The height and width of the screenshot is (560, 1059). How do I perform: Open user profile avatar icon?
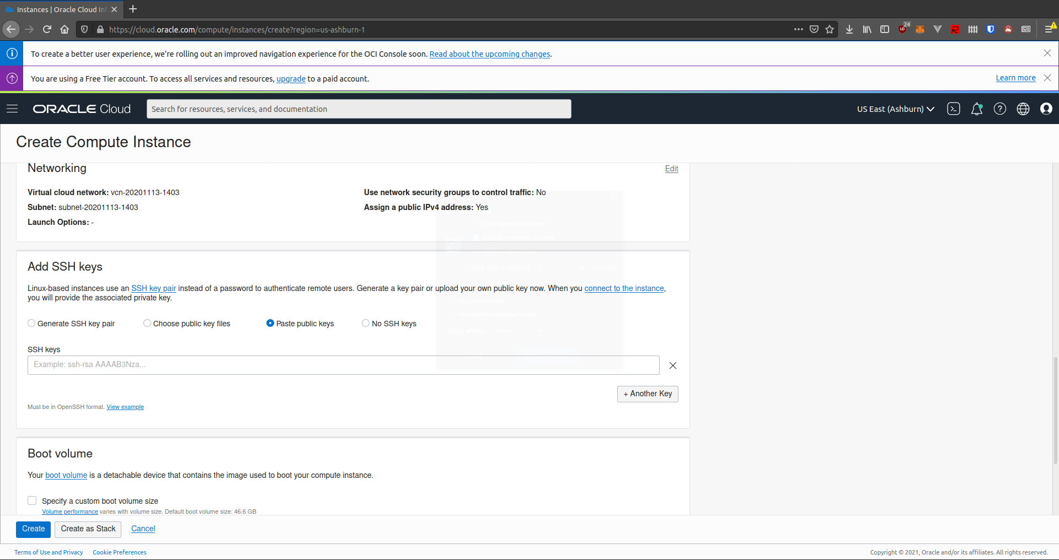1046,109
